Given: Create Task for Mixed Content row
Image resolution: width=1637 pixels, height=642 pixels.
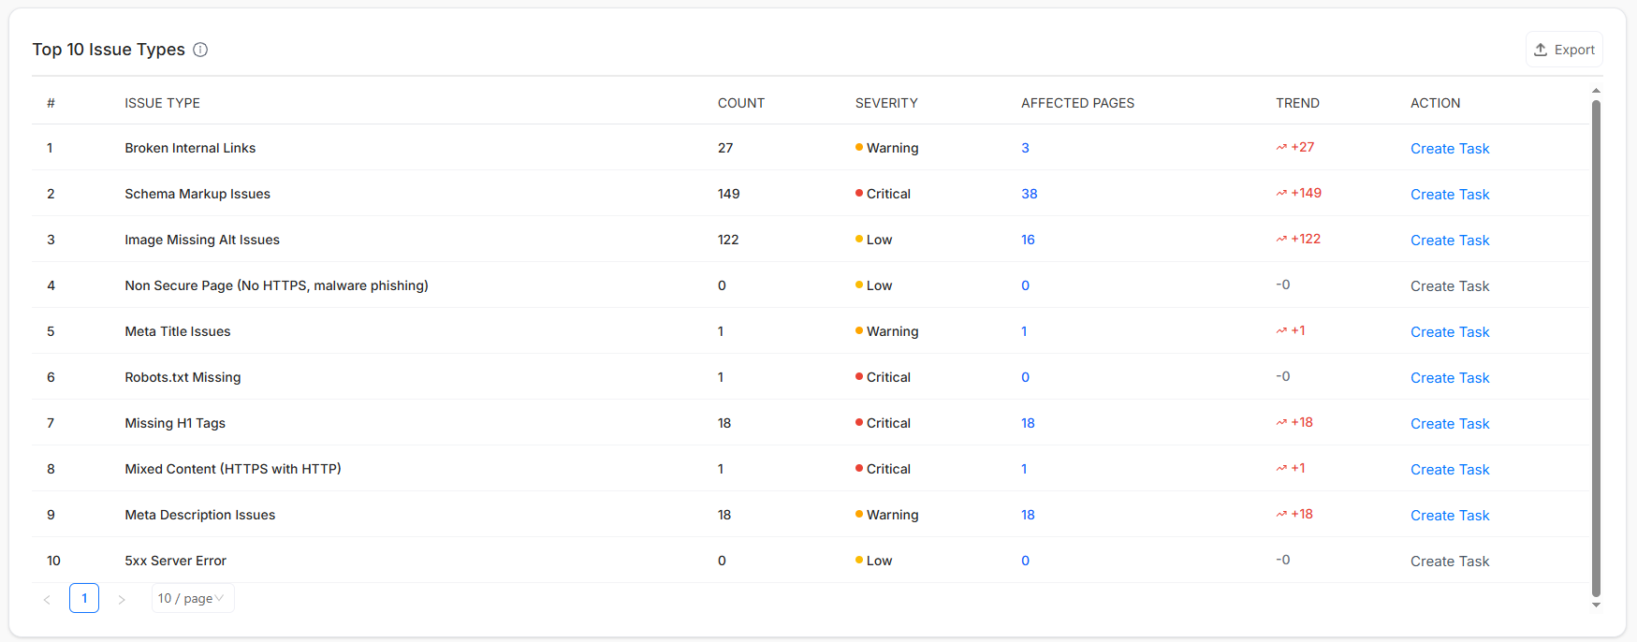Looking at the screenshot, I should 1450,470.
